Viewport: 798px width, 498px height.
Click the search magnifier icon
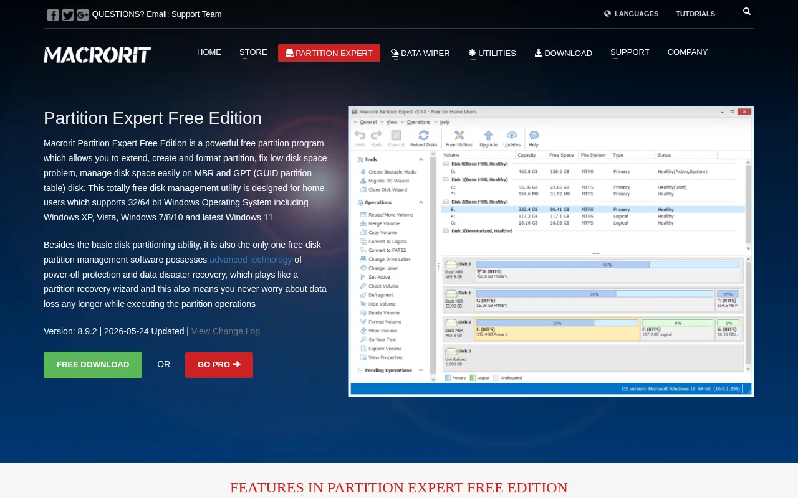[x=747, y=11]
